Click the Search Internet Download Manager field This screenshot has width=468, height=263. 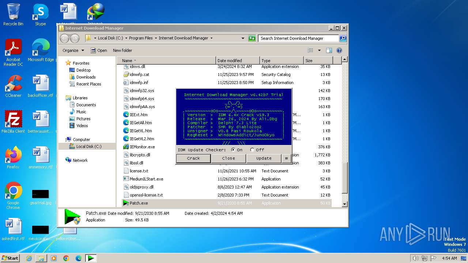[299, 38]
